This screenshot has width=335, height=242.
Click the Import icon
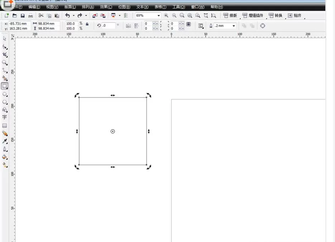(x=95, y=16)
